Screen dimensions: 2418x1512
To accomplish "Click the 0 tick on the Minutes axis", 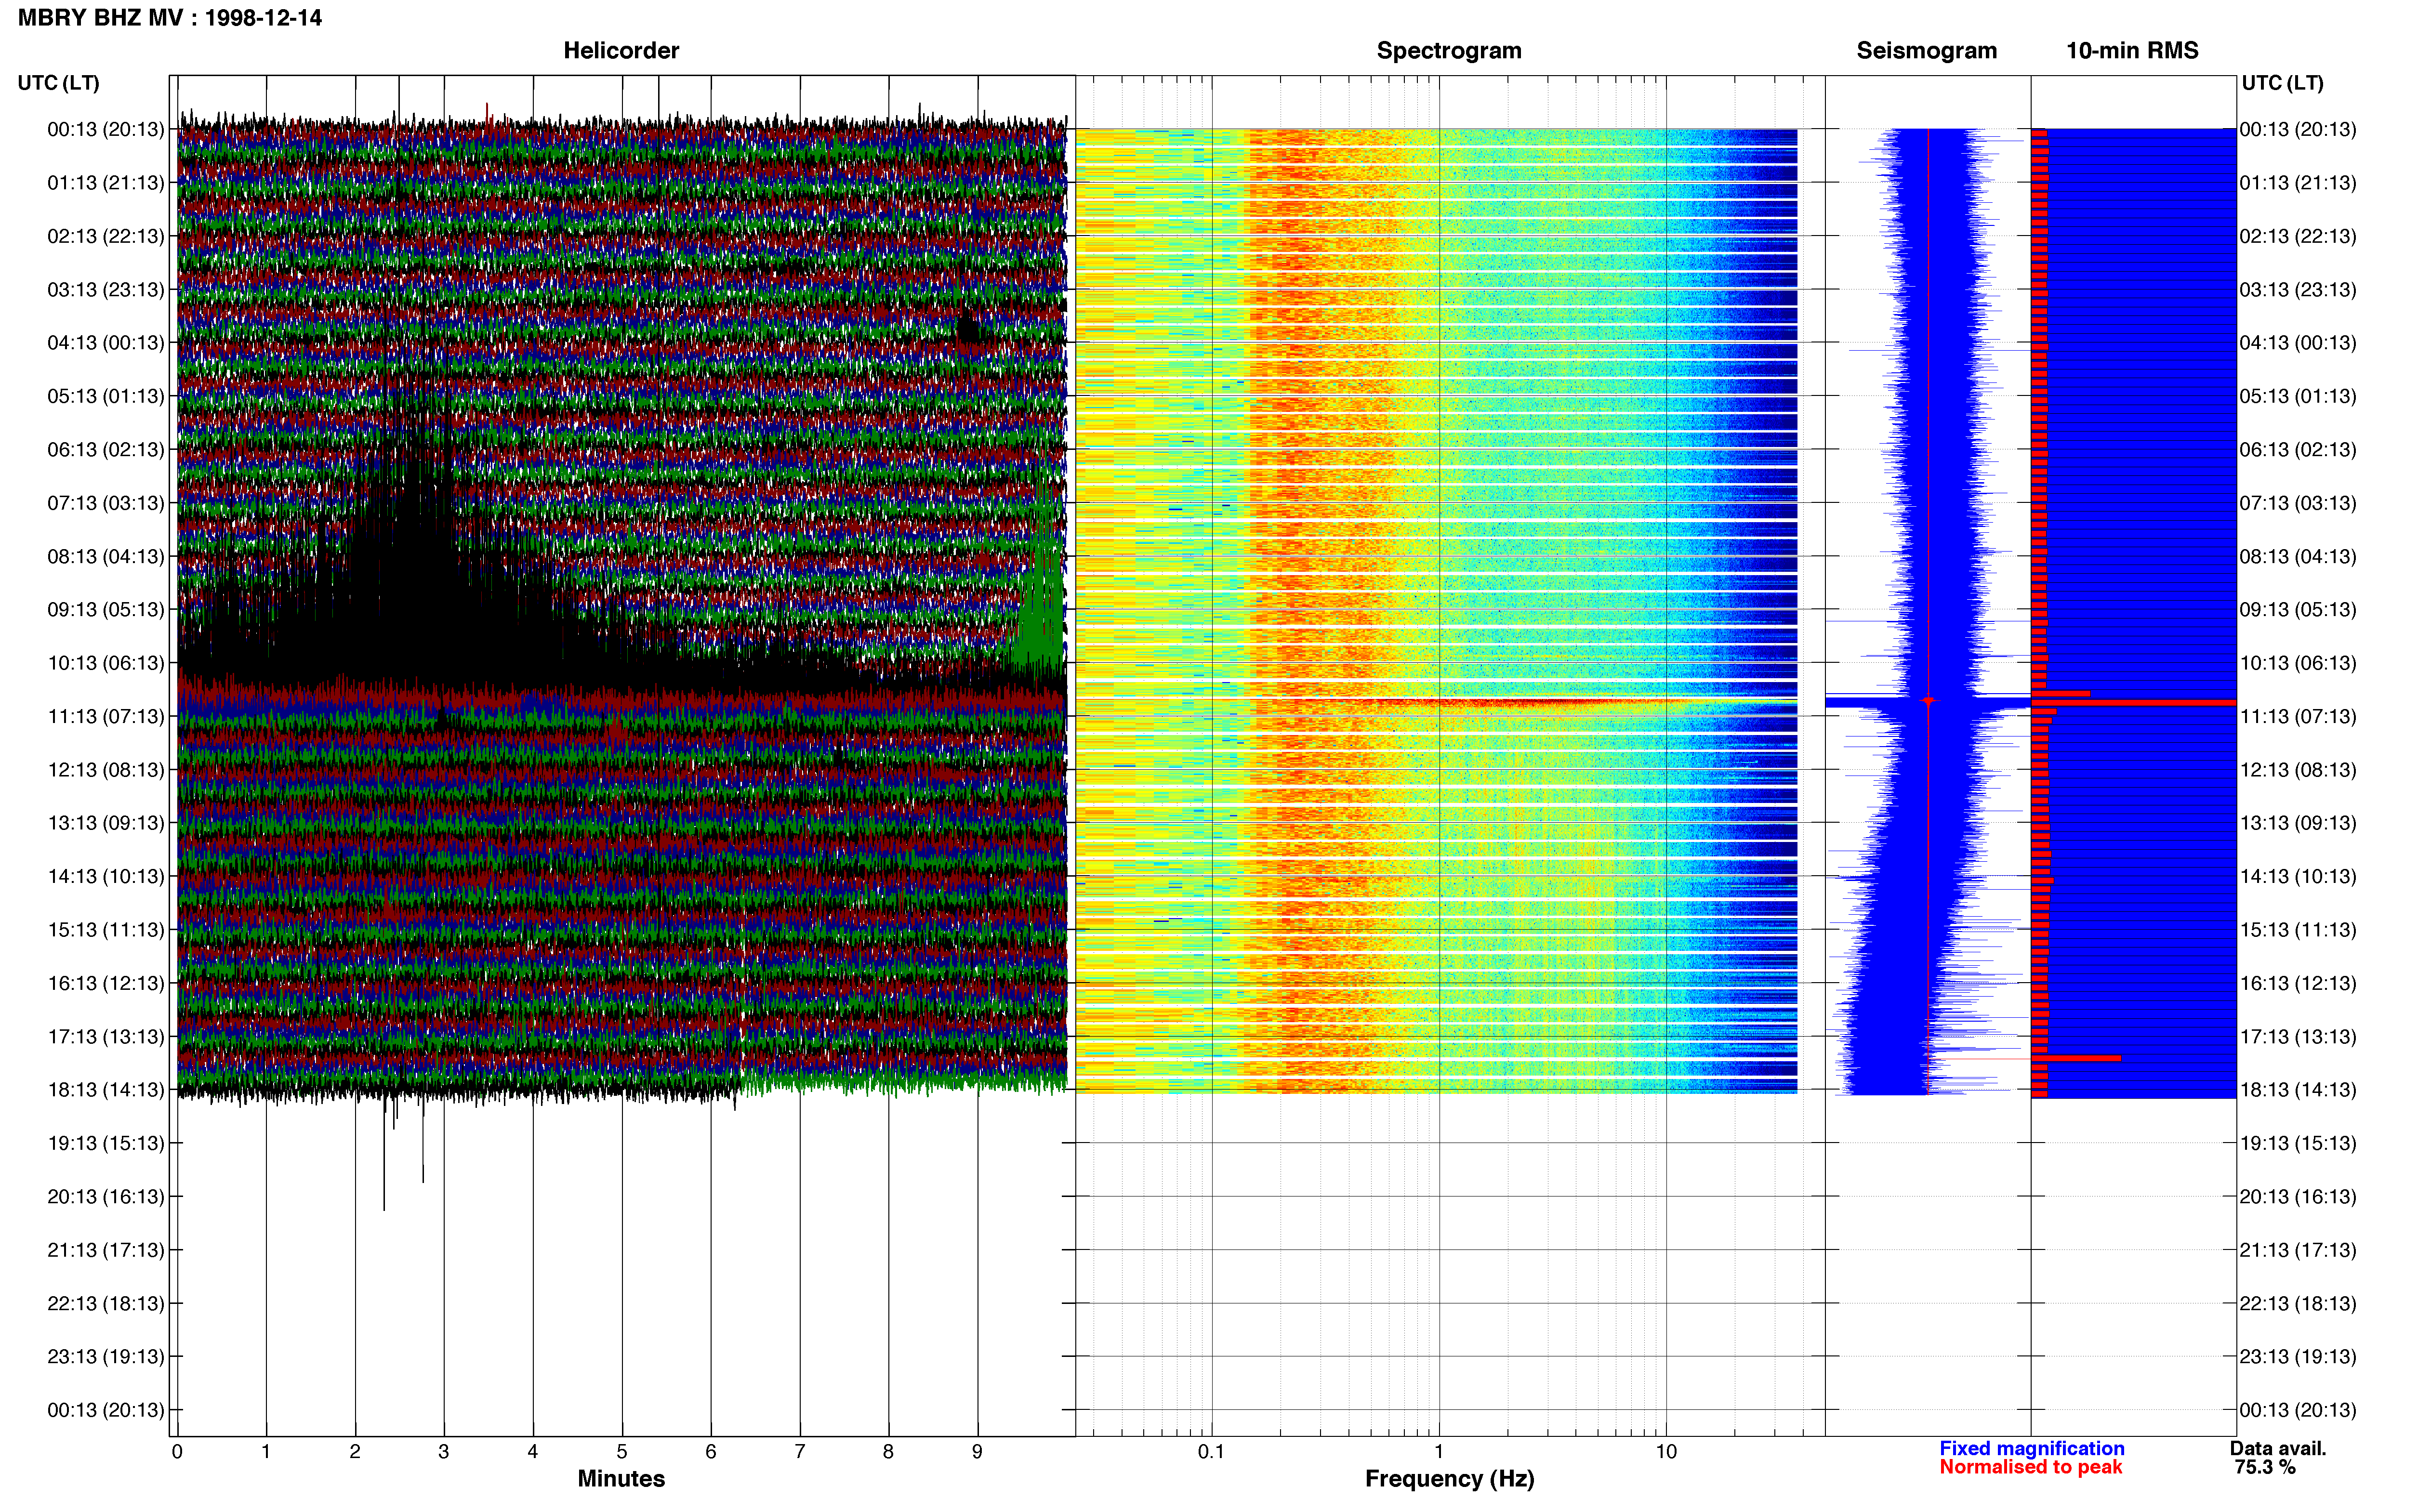I will tap(177, 1451).
